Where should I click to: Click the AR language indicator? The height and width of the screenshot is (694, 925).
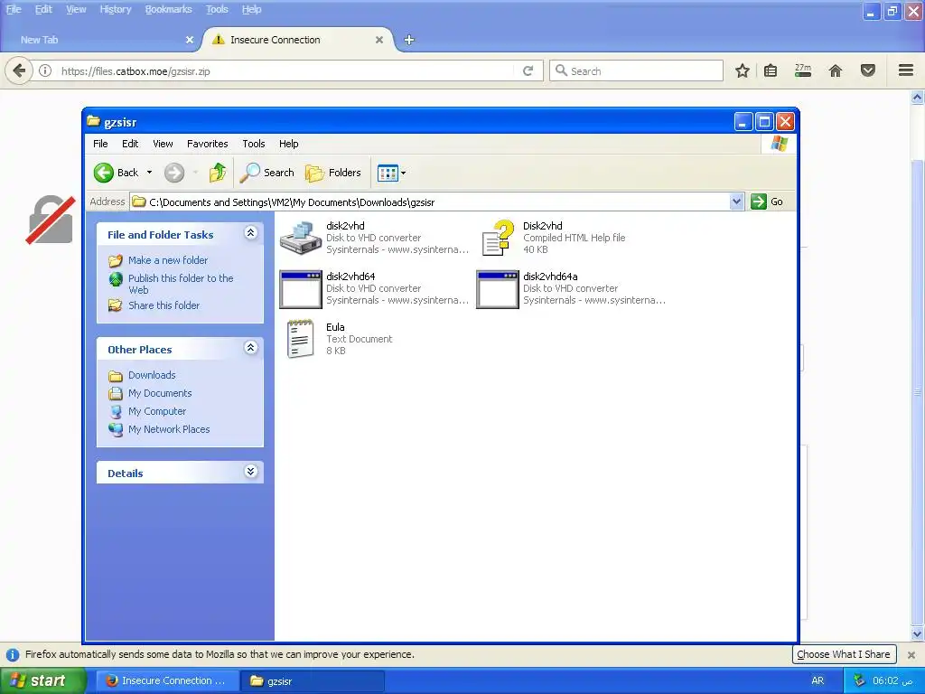click(817, 680)
